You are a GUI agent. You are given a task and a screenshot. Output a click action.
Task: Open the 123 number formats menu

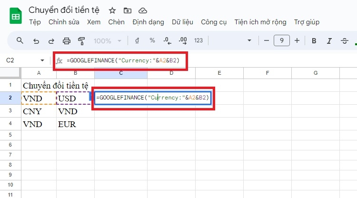click(x=198, y=40)
